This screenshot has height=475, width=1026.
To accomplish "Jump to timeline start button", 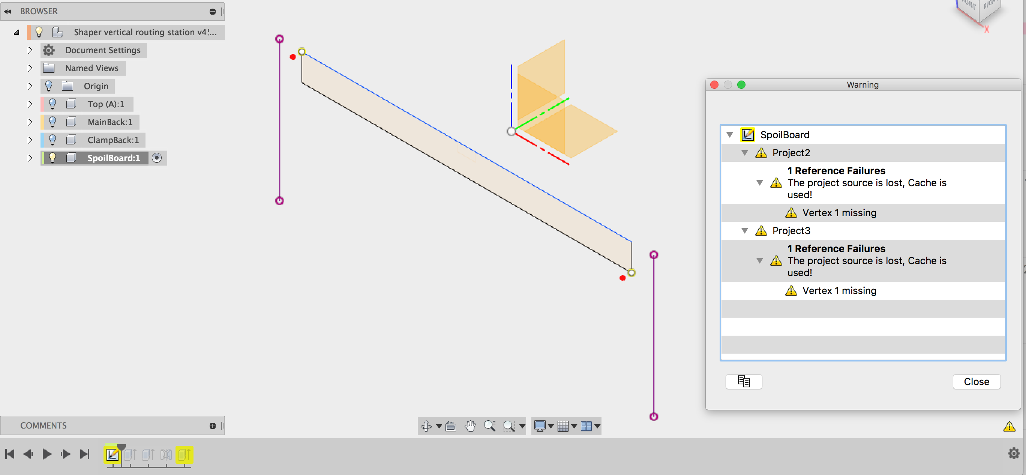I will coord(9,454).
